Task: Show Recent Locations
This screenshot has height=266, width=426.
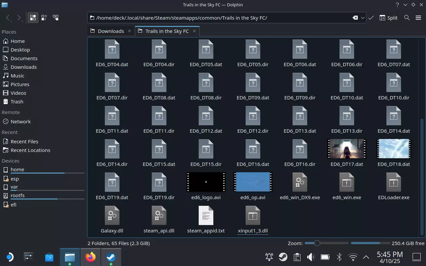Action: [30, 150]
